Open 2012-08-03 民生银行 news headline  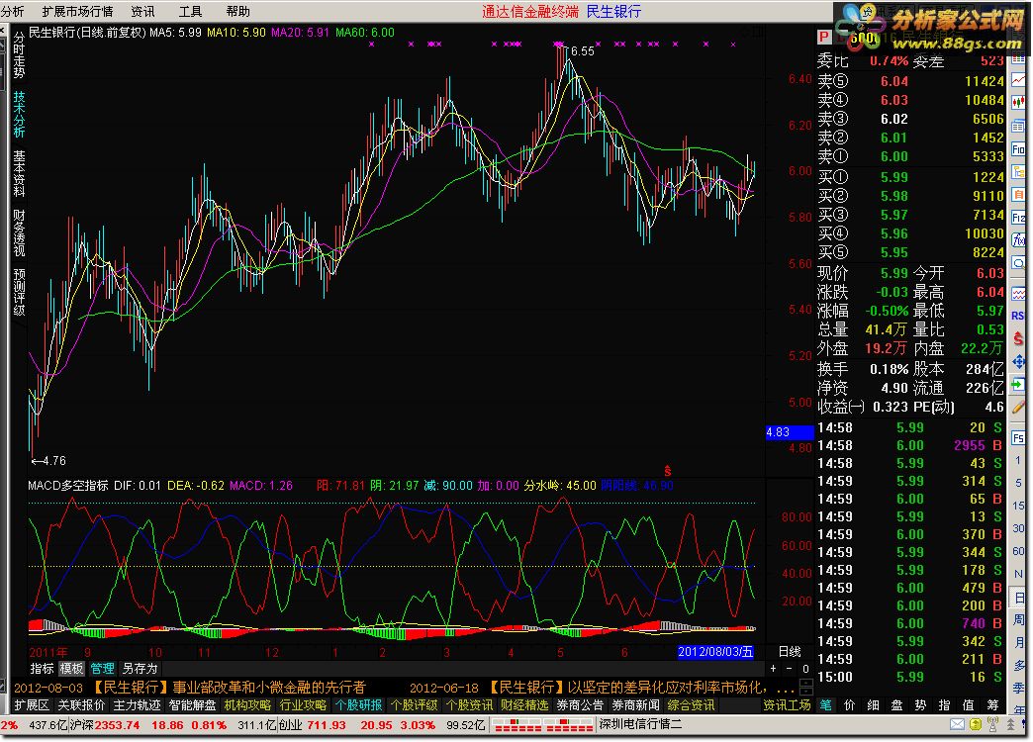(190, 688)
